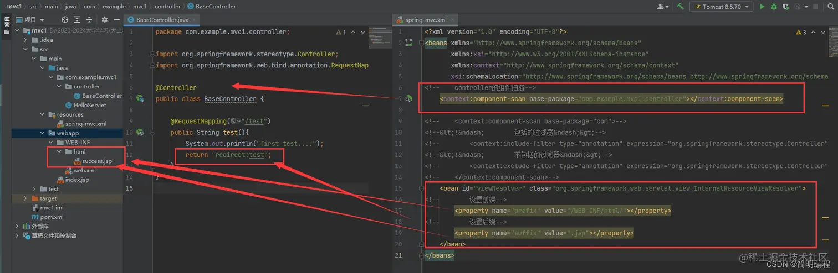Open the user account icon menu
The height and width of the screenshot is (273, 838).
click(663, 7)
